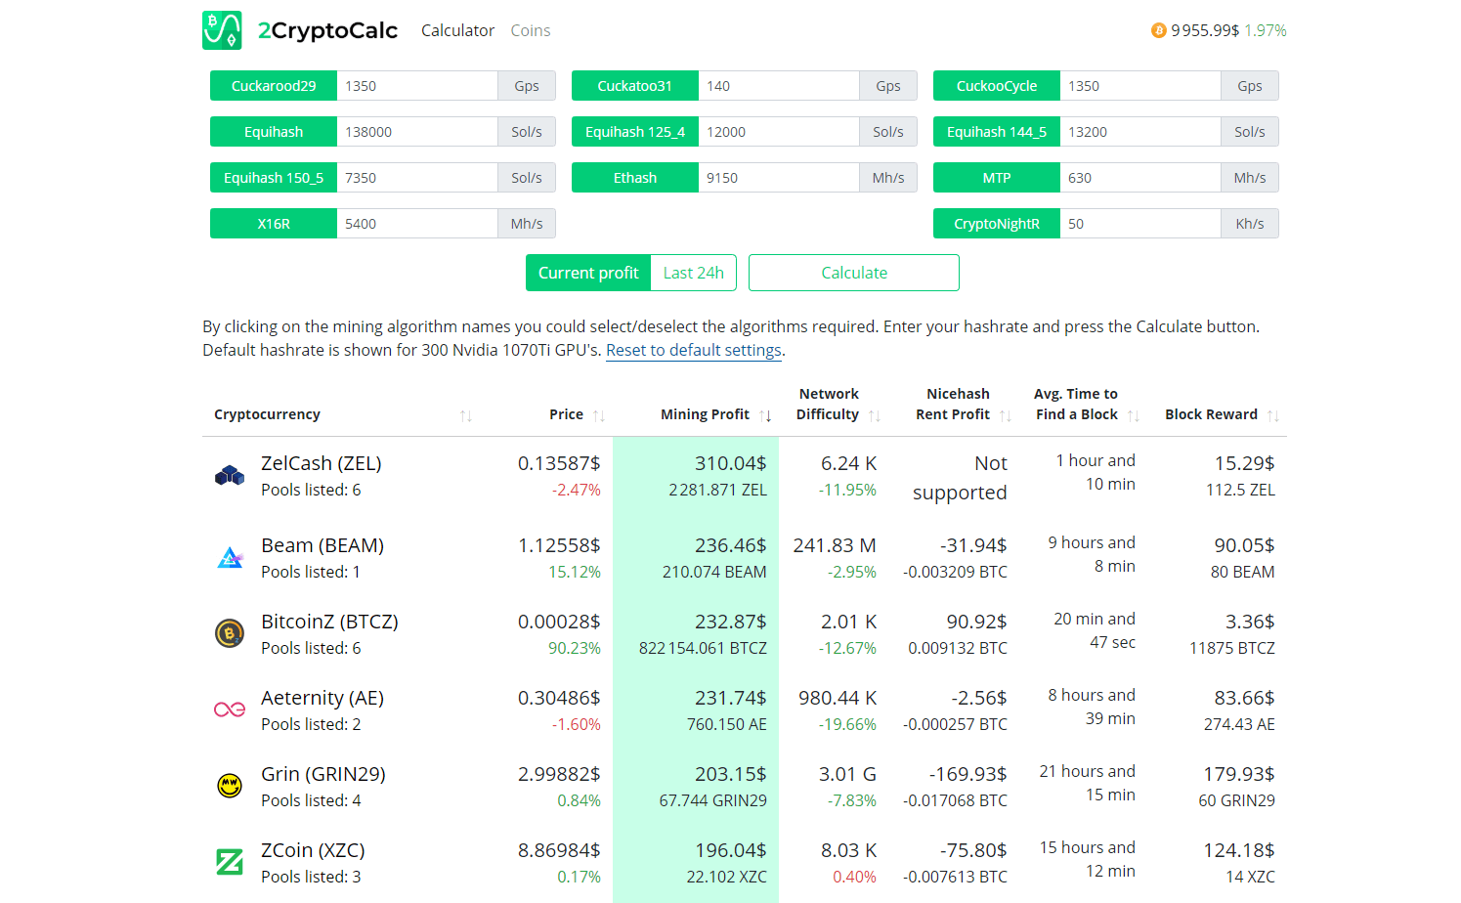Click the ZelCash coin icon
Screen dimensions: 1461x903
230,476
